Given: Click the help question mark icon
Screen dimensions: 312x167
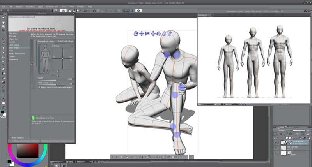Looking at the screenshot, I should pyautogui.click(x=138, y=11).
